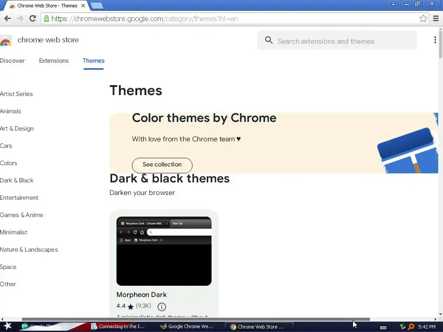Click the rating star for Morpheon Dark
The height and width of the screenshot is (332, 443).
click(x=131, y=306)
